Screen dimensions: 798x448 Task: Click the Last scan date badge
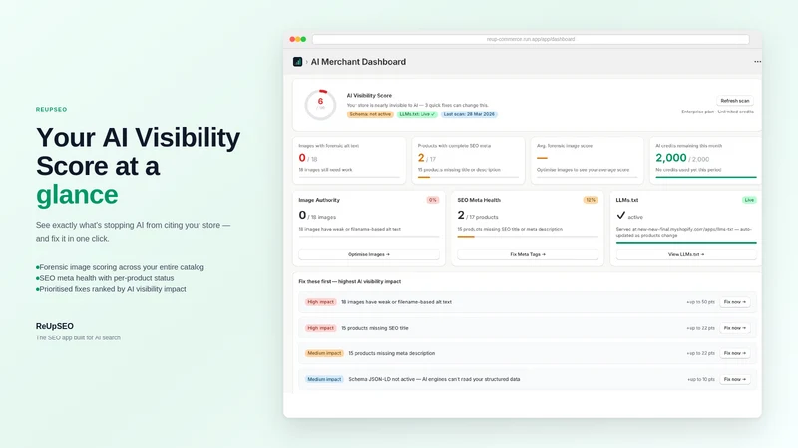pos(469,114)
